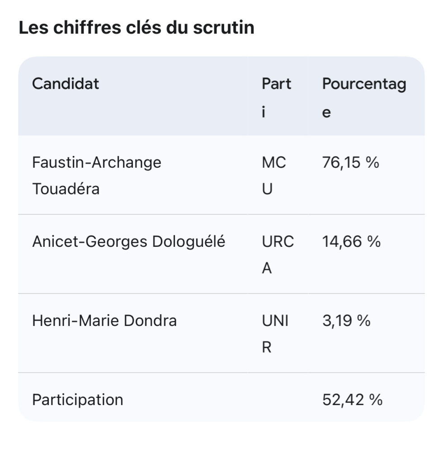The width and height of the screenshot is (443, 463).
Task: Click the URCA party cell
Action: pyautogui.click(x=277, y=255)
